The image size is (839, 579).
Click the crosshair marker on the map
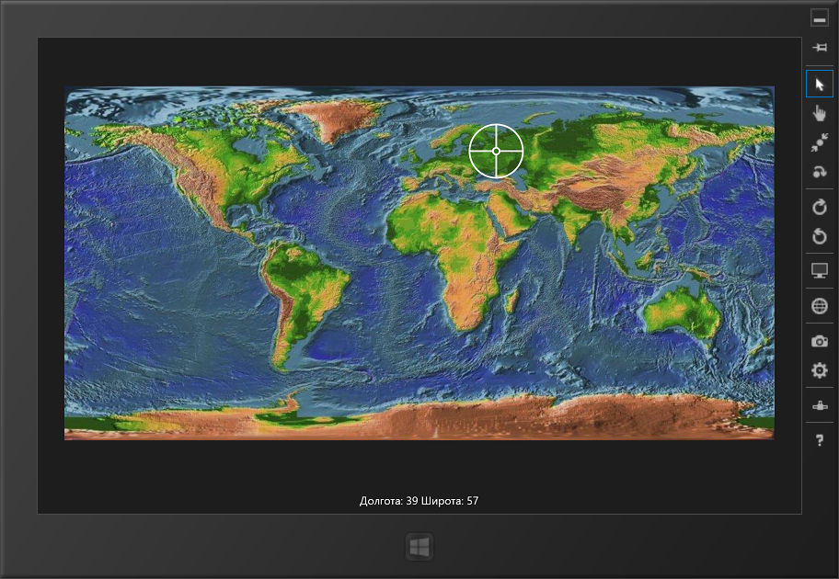pos(496,152)
